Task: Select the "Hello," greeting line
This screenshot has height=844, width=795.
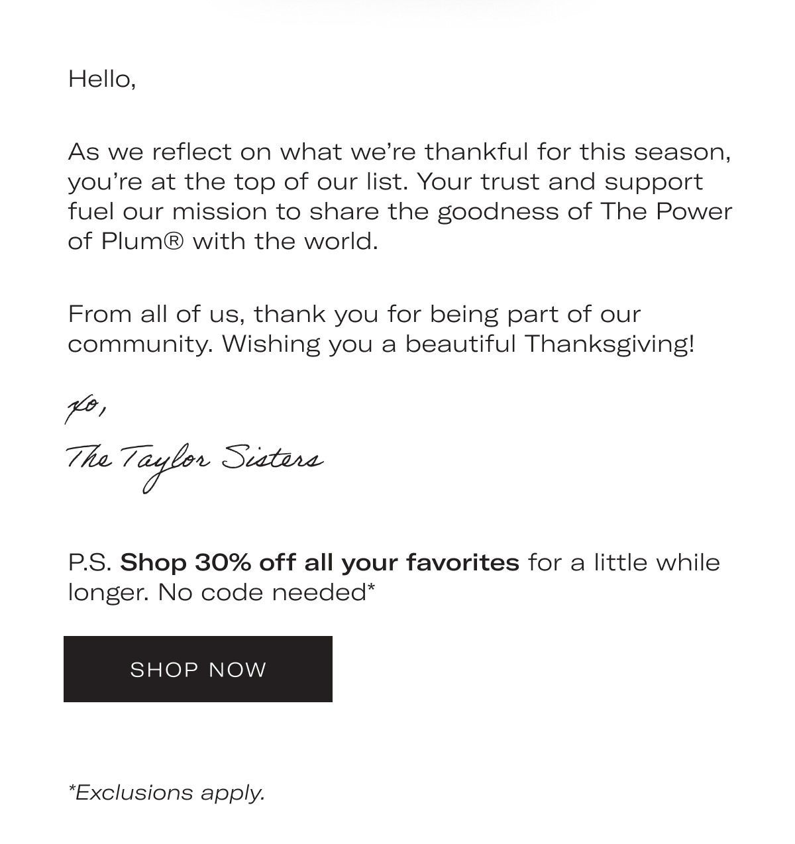Action: pyautogui.click(x=102, y=79)
